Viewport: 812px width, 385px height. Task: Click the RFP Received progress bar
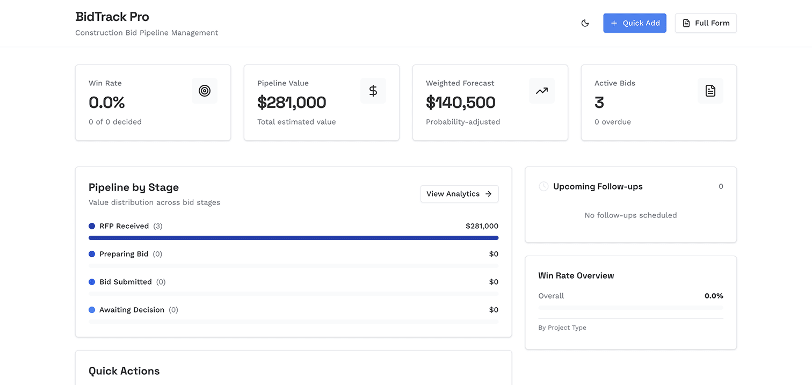click(x=293, y=237)
